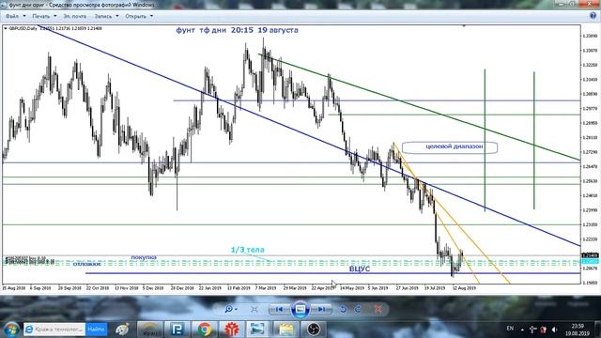Click the GBPUSD,Daily chart label

tap(23, 28)
